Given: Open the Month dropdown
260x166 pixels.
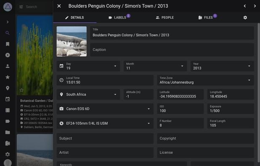Looking at the screenshot, I should (x=155, y=66).
